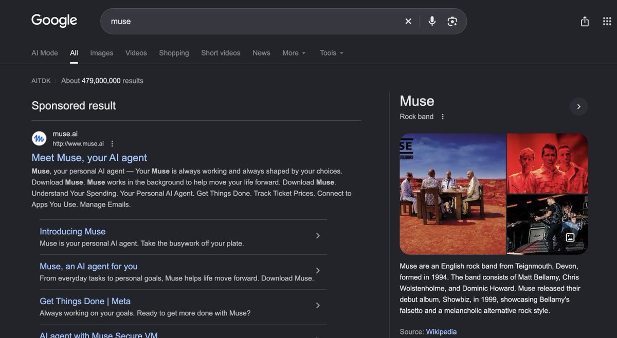
Task: Open the AI agent with Muse Secure VM link
Action: tap(99, 334)
